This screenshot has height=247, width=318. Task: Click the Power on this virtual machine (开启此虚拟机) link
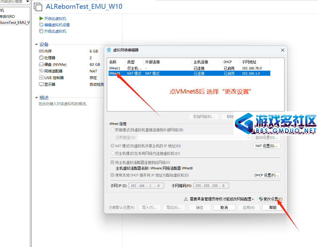[x=55, y=18]
